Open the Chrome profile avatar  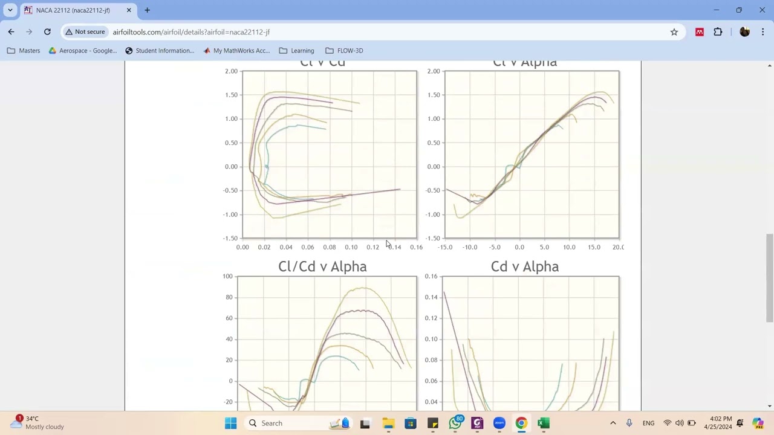click(x=744, y=32)
